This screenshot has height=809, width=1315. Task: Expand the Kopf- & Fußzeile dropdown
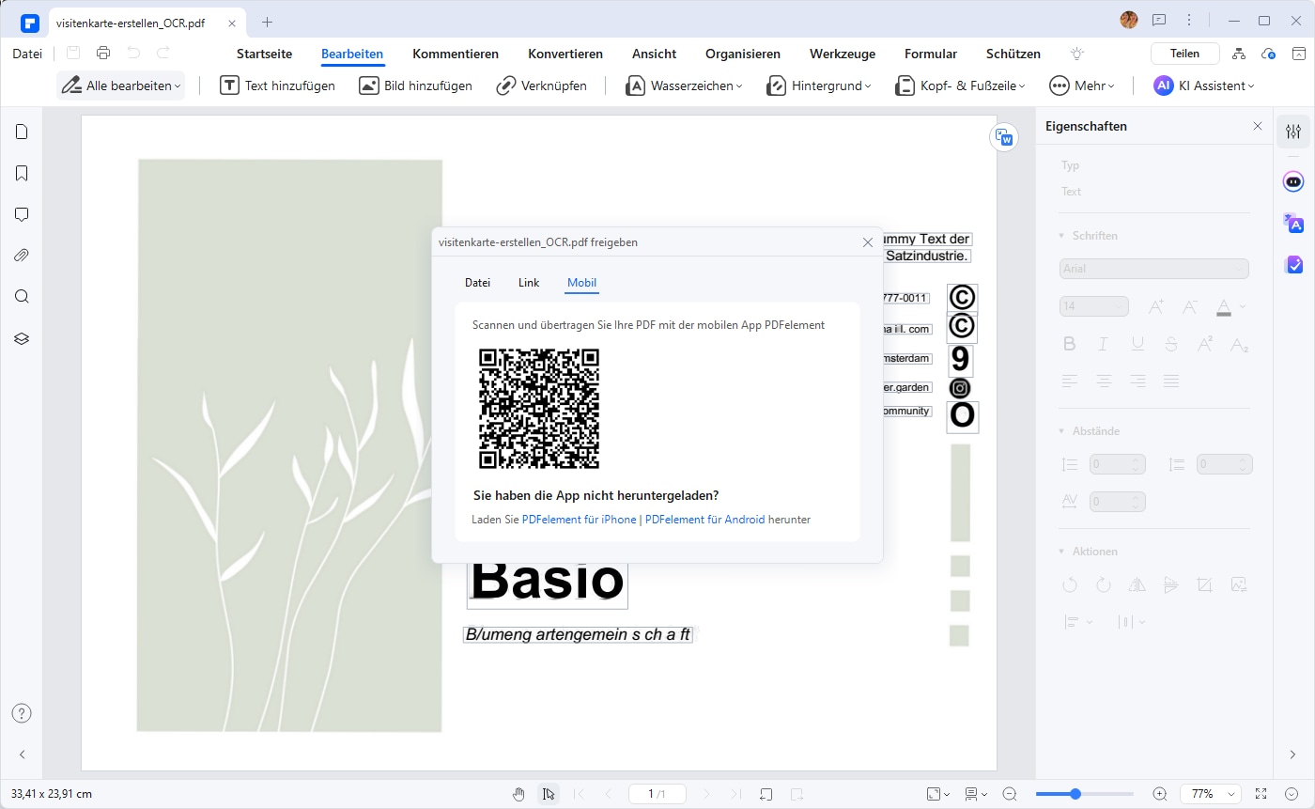(x=960, y=86)
